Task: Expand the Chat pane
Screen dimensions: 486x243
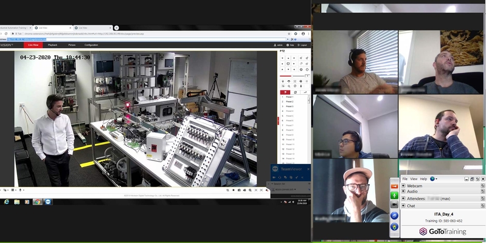Action: click(x=403, y=205)
